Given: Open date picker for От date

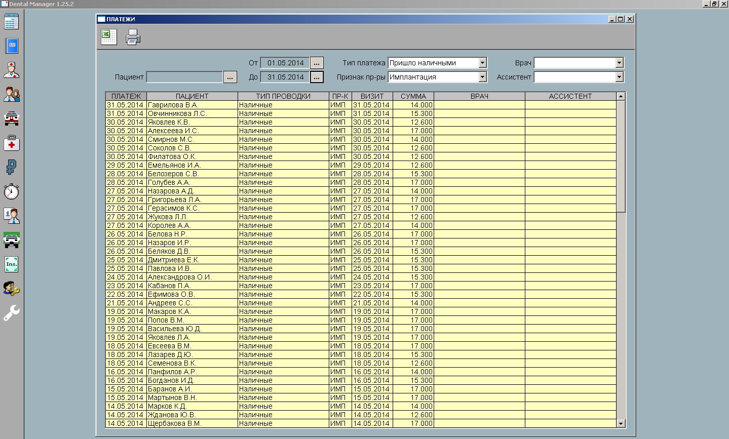Looking at the screenshot, I should coord(317,63).
